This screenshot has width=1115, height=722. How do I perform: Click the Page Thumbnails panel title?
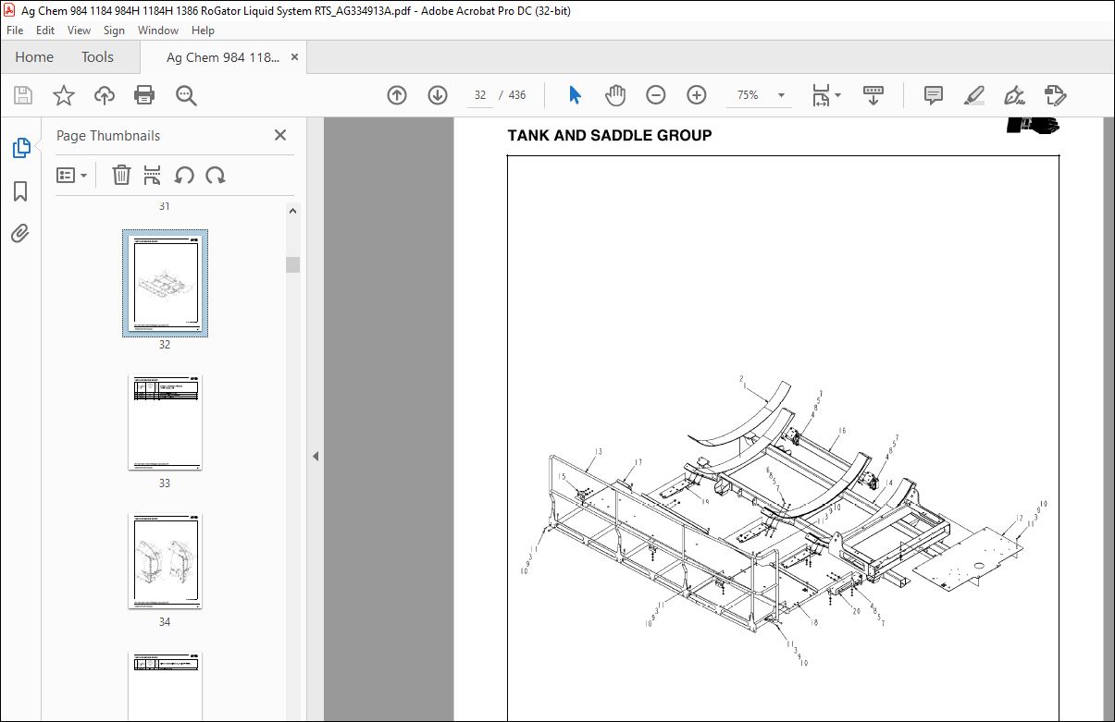pos(108,135)
